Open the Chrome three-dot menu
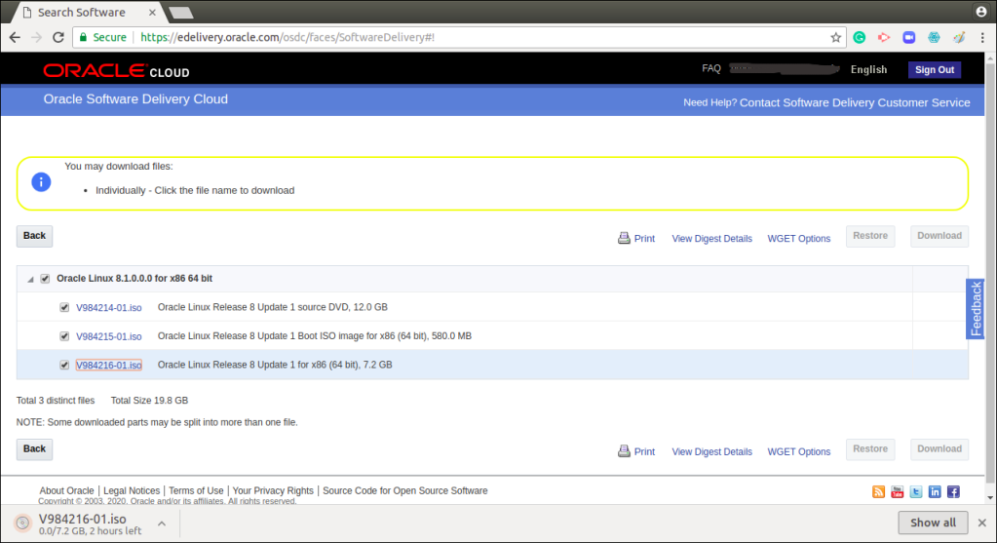Screen dimensions: 997x543 click(x=982, y=37)
